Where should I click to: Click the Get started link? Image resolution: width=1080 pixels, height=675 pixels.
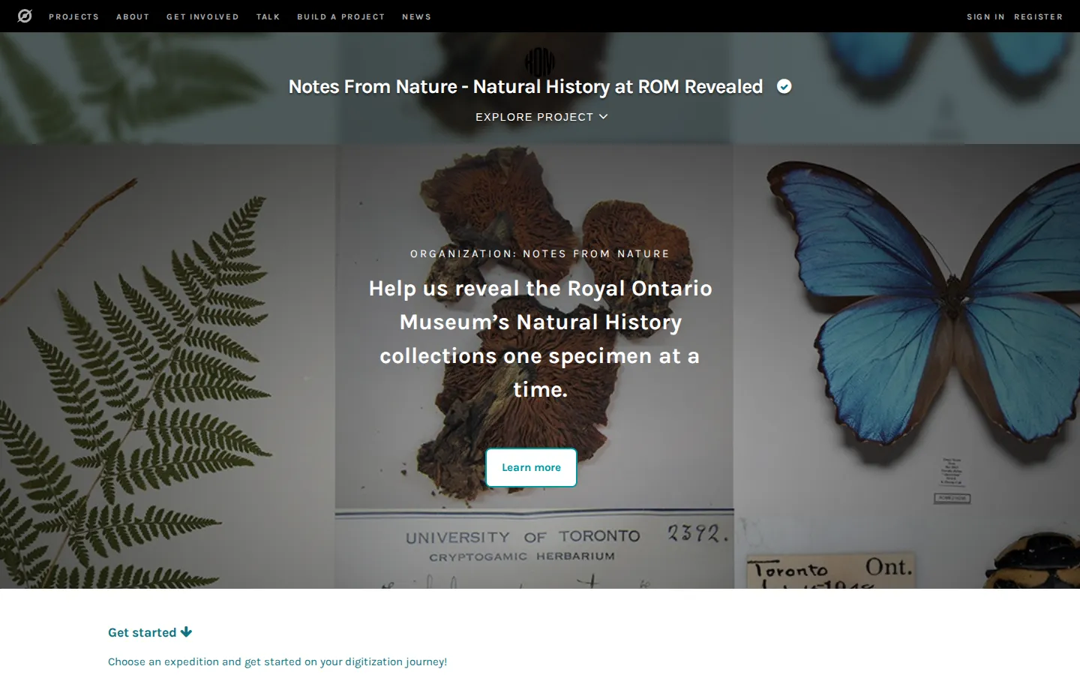click(150, 632)
